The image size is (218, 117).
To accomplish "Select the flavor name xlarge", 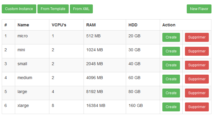I will tap(23, 106).
